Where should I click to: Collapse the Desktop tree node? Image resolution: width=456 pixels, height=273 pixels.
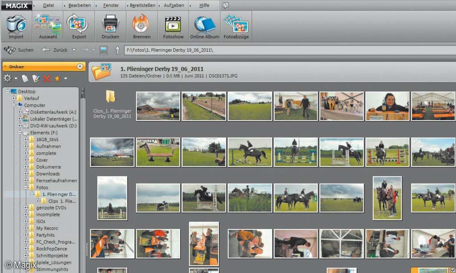point(8,91)
